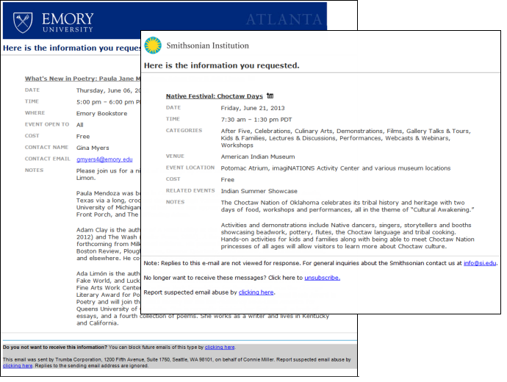Click the Smithsonian sunburst logo
The image size is (507, 382).
pos(153,45)
